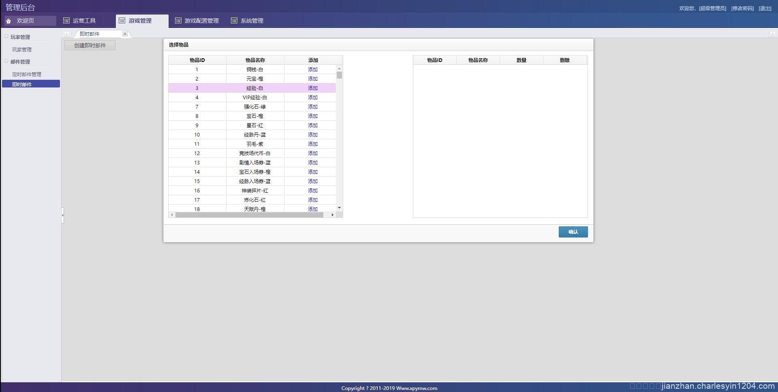
Task: Click the left table 添加 column header
Action: pyautogui.click(x=313, y=60)
